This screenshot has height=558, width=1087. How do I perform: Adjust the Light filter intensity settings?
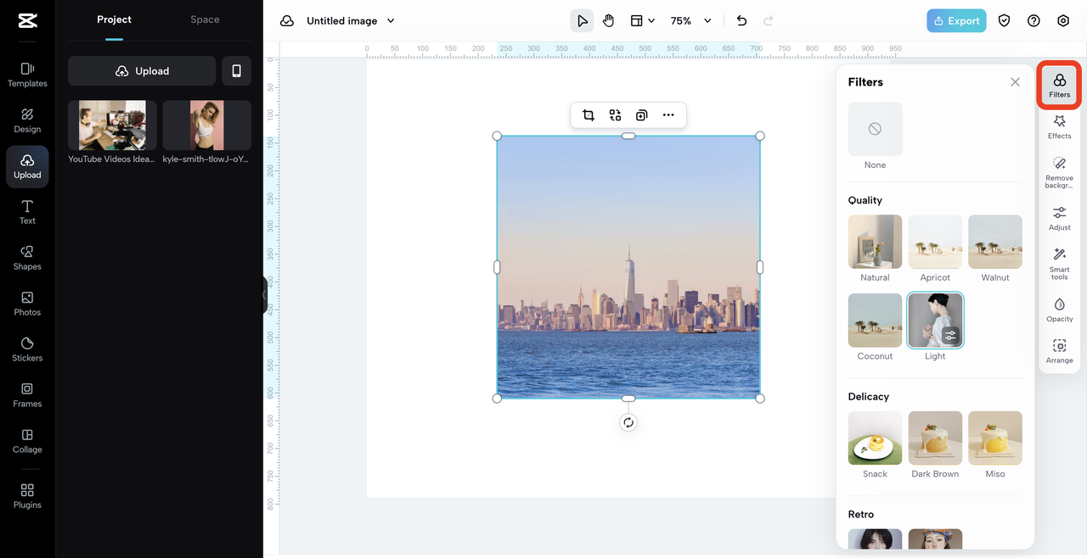(950, 335)
